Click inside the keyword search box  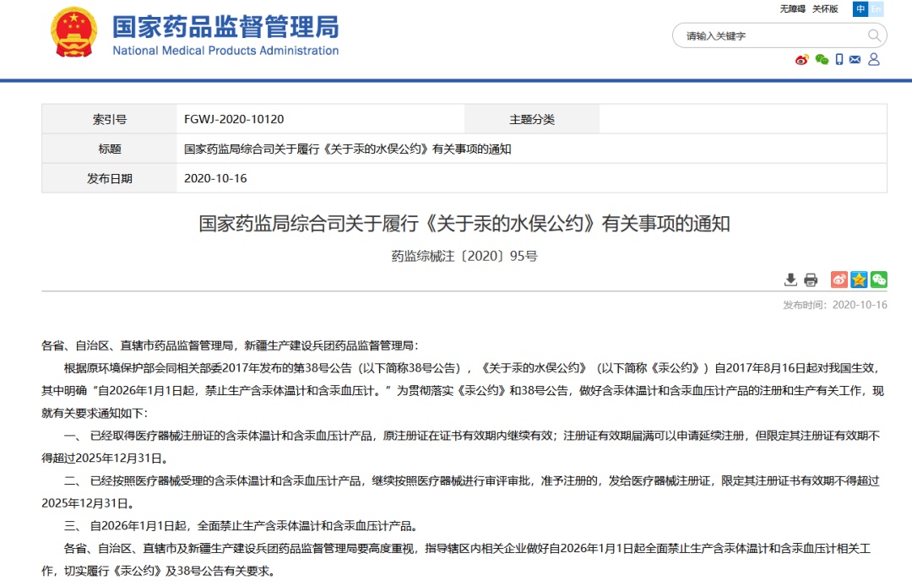(760, 35)
